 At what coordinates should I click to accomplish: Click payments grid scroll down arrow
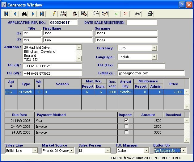187,140
